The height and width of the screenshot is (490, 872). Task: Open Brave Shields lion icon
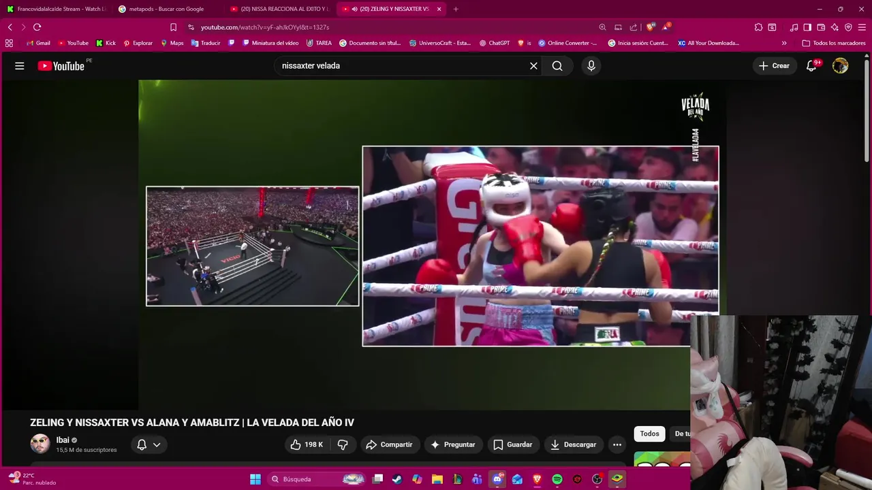651,27
